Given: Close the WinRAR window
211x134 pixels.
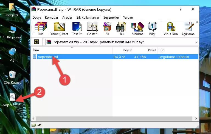Looking at the screenshot, I should point(193,9).
